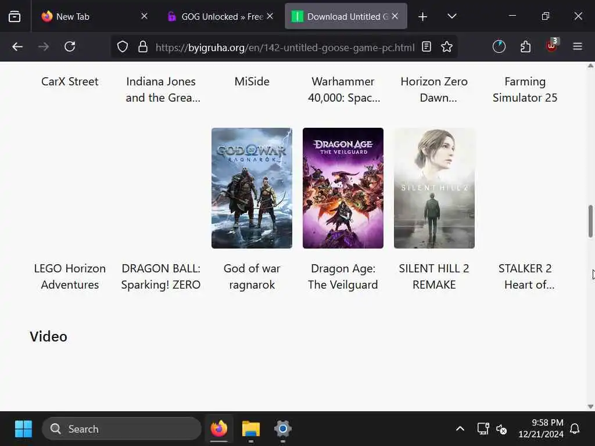The image size is (595, 446).
Task: Open the extensions puzzle icon
Action: [525, 46]
